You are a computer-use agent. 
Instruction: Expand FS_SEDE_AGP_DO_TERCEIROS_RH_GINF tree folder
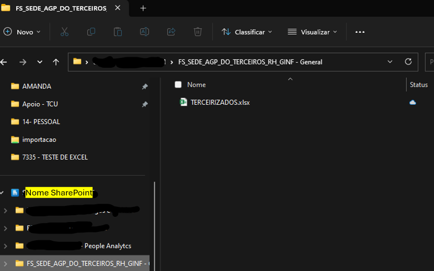[x=5, y=264]
